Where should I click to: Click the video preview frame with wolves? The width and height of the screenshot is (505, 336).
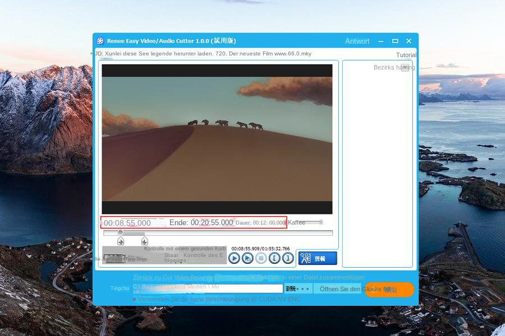(217, 139)
